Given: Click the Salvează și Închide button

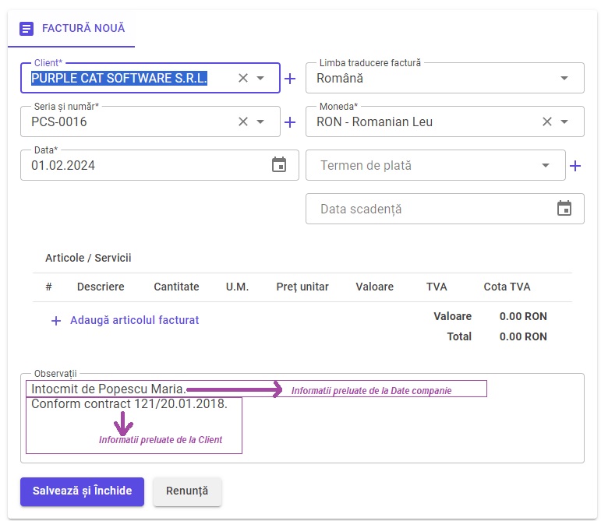Looking at the screenshot, I should (82, 491).
